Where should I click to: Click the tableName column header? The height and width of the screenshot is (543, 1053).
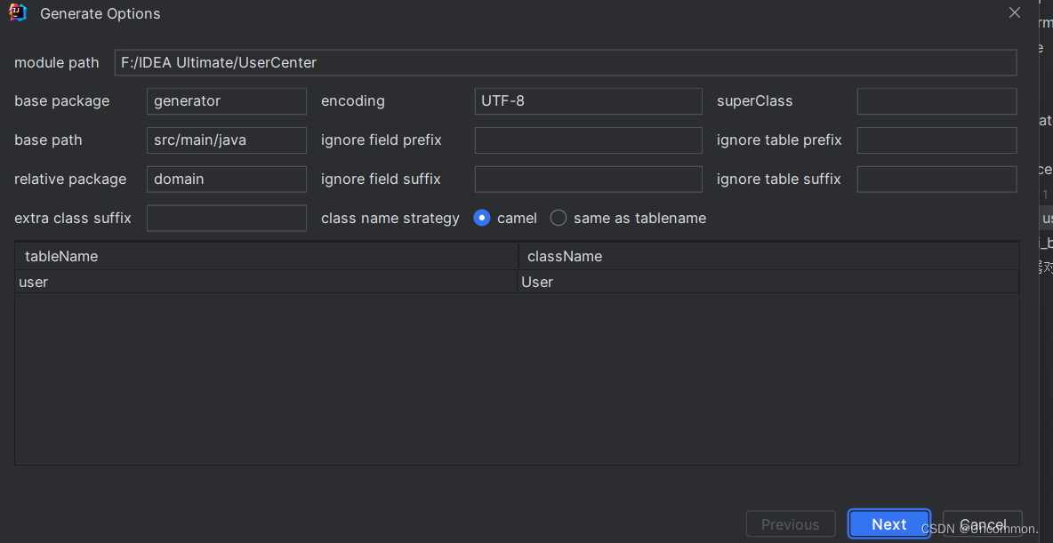[x=266, y=257]
